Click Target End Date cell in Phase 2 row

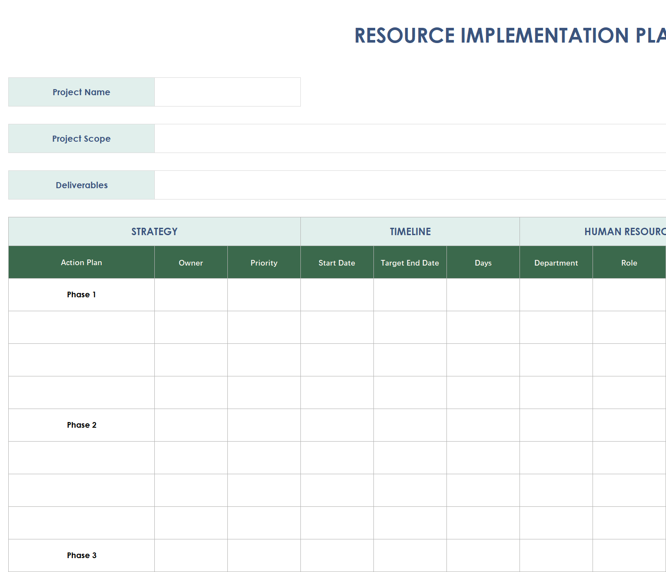(x=410, y=425)
